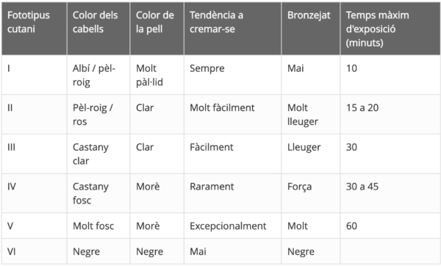Select the 'Temps màxim d'exposició (minuts)' header

click(x=390, y=29)
